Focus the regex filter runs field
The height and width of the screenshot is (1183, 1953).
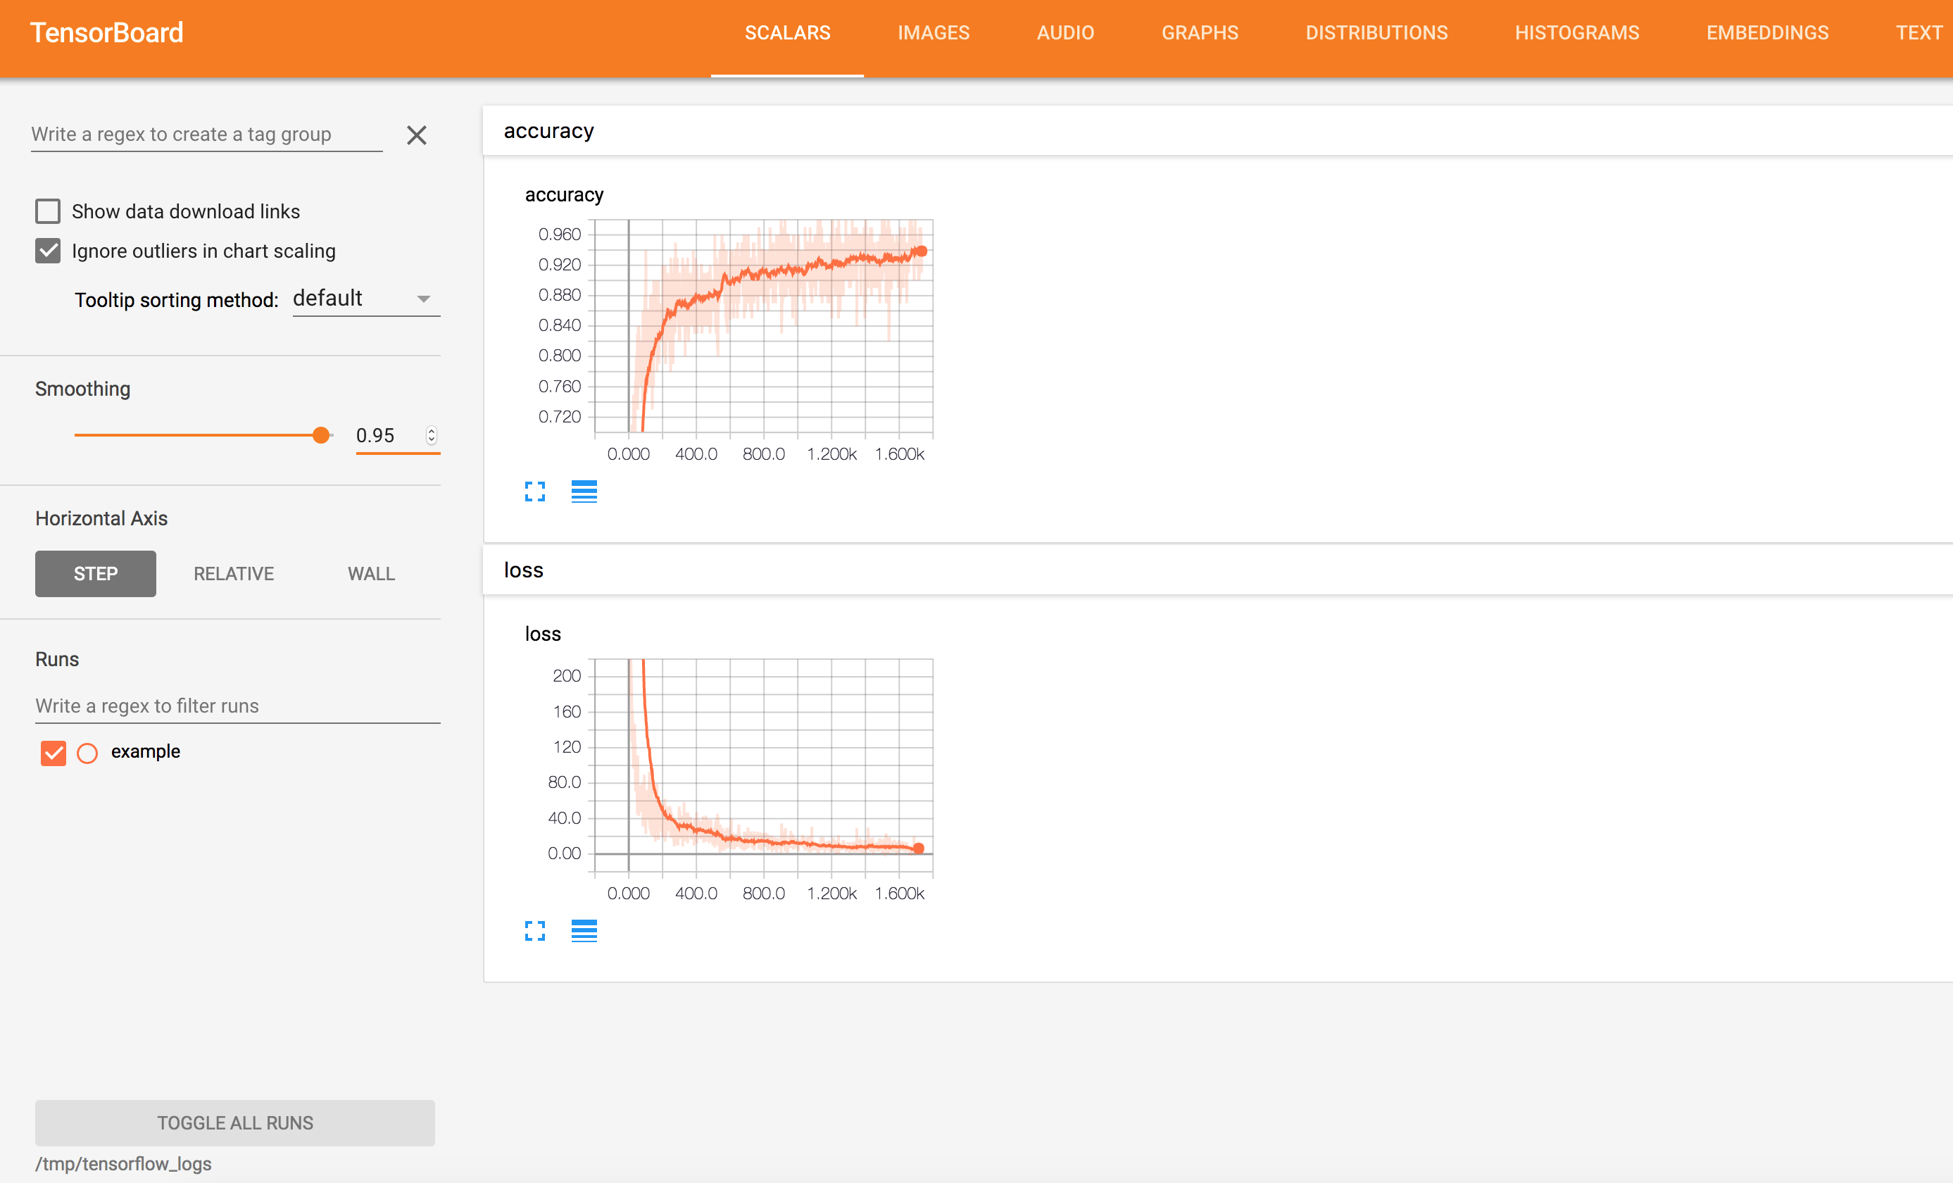[237, 706]
